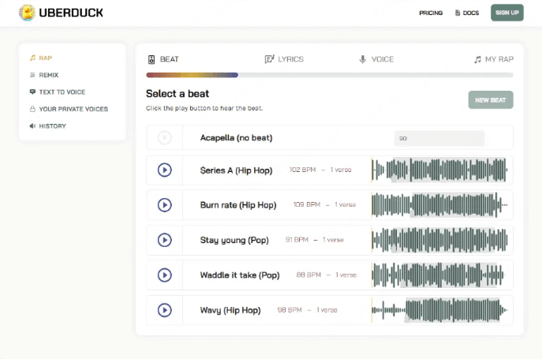Select the Beat step tab
542x359 pixels.
[163, 59]
